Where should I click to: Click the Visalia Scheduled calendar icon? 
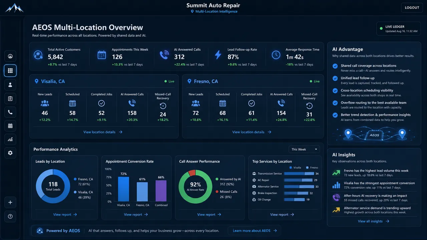(72, 104)
